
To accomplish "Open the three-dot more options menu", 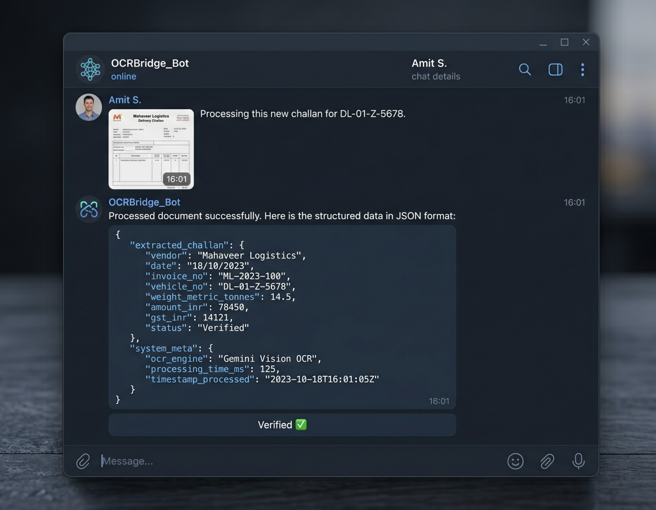I will tap(582, 69).
